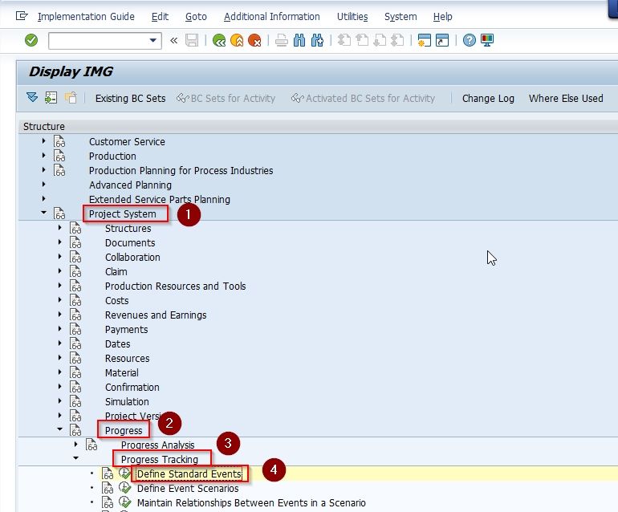Open the Additional Information menu
The image size is (618, 512).
pyautogui.click(x=271, y=17)
